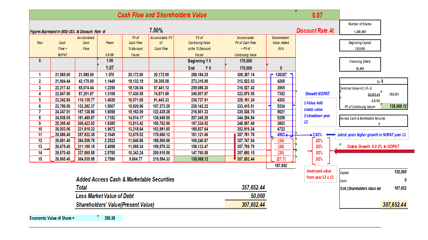428x240 pixels.
Task: Select power factor 2.7590
Action: point(110,159)
